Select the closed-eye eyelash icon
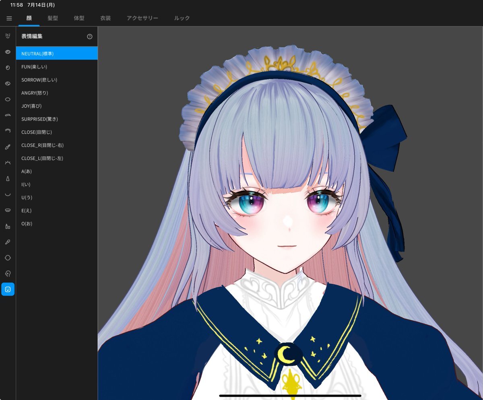Image resolution: width=483 pixels, height=400 pixels. pyautogui.click(x=8, y=163)
